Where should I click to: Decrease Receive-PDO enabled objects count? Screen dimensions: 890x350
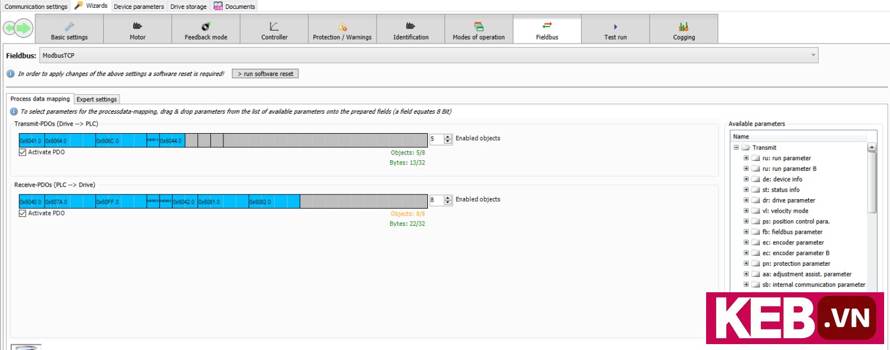[x=448, y=203]
